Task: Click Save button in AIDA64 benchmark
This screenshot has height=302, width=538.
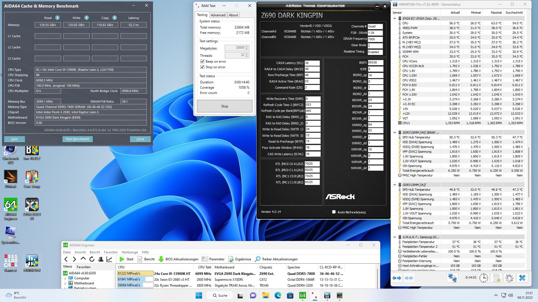Action: (14, 139)
